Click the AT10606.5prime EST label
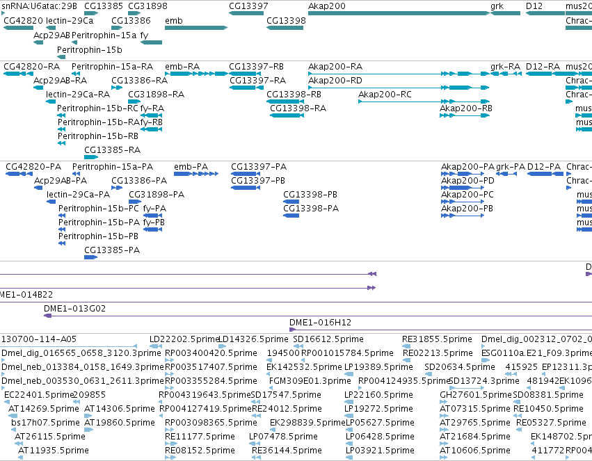The width and height of the screenshot is (592, 461). (475, 451)
